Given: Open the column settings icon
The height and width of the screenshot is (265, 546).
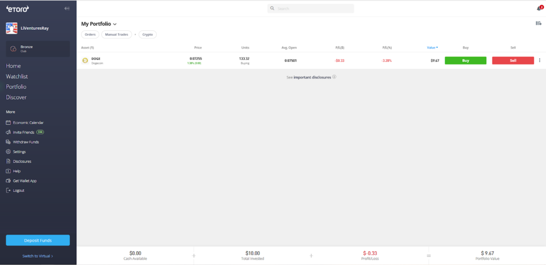Looking at the screenshot, I should (x=539, y=23).
